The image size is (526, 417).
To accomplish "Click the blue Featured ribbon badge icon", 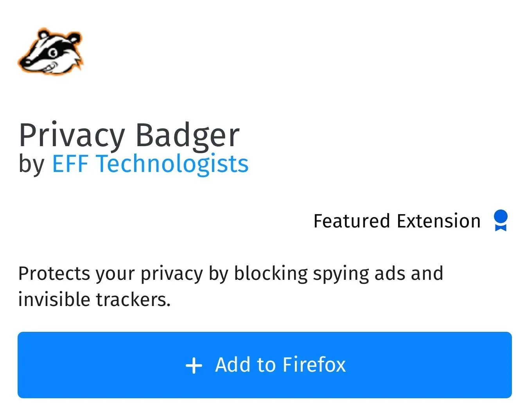I will coord(501,221).
